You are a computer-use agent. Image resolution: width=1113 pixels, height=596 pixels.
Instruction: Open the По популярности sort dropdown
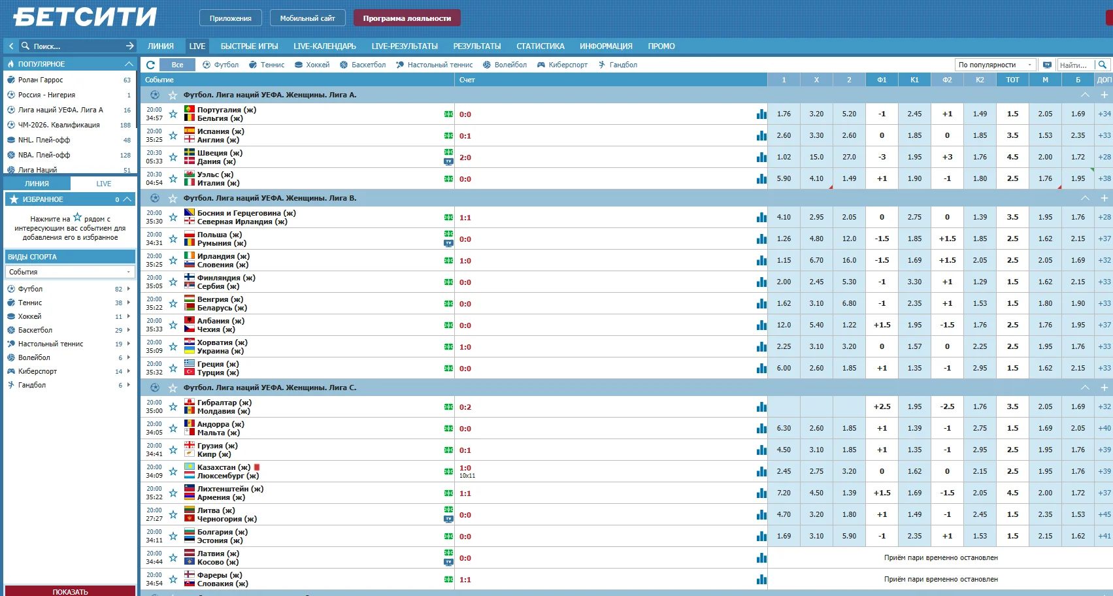(995, 65)
